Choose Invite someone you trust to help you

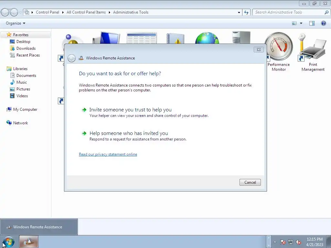[x=131, y=110]
